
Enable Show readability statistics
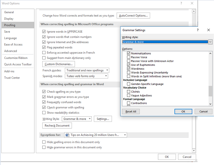coord(44,113)
